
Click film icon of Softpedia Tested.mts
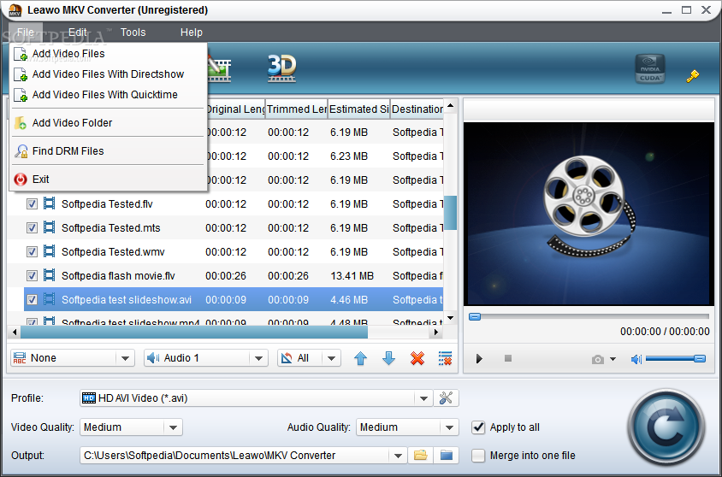[x=50, y=227]
